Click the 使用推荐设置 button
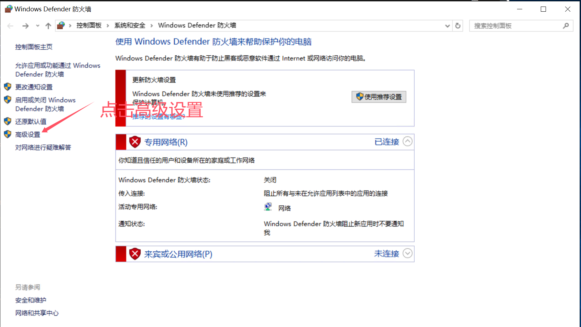The height and width of the screenshot is (327, 581). [x=379, y=97]
